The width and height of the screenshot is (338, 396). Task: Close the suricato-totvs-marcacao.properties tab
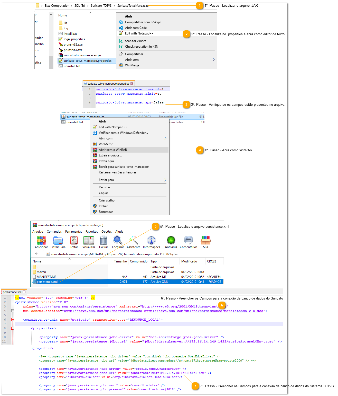132,84
